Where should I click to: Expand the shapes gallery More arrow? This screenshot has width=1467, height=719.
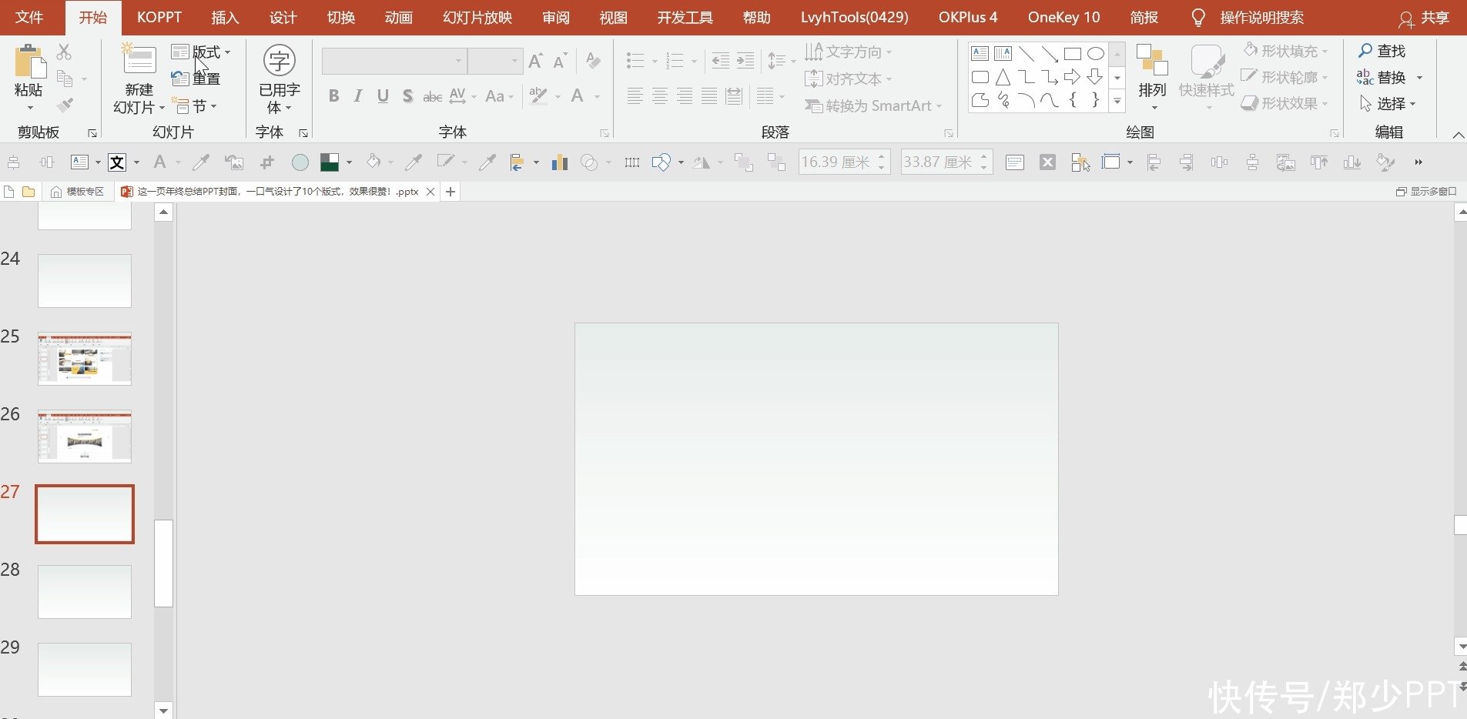coord(1117,102)
